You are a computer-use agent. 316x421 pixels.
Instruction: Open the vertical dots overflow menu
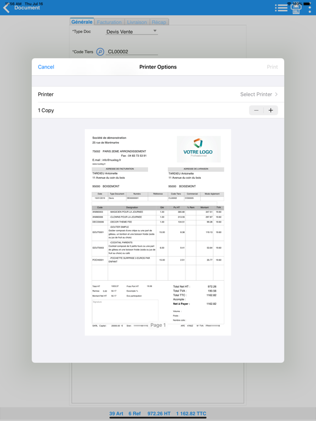pyautogui.click(x=309, y=9)
